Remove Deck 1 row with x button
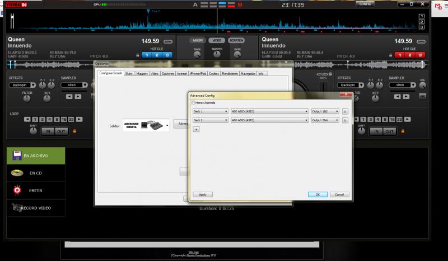The image size is (448, 261). coord(345,111)
